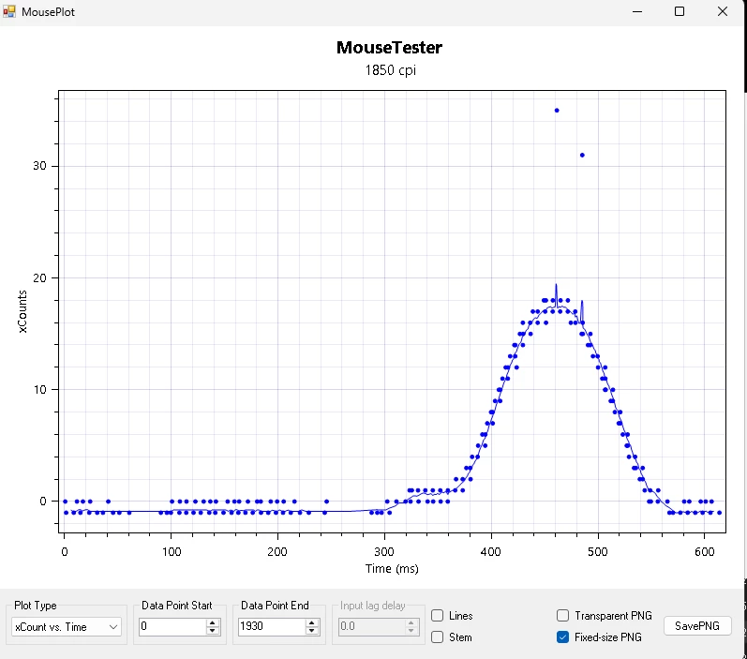Click the MousePlot app icon in title bar

click(x=9, y=11)
